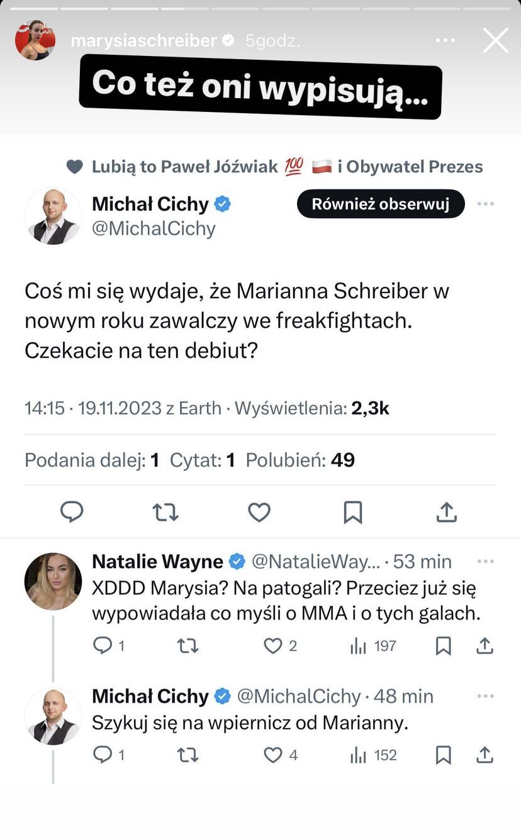Viewport: 521px width, 838px height.
Task: Open the @MichalCichy profile handle link
Action: 155,228
